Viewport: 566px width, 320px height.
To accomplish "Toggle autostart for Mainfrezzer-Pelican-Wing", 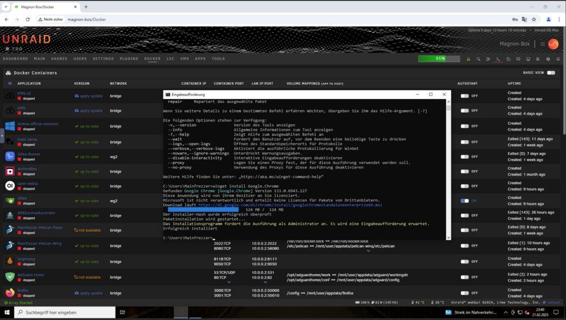I will [465, 246].
